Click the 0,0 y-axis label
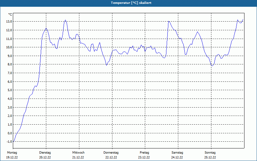 coord(10,133)
